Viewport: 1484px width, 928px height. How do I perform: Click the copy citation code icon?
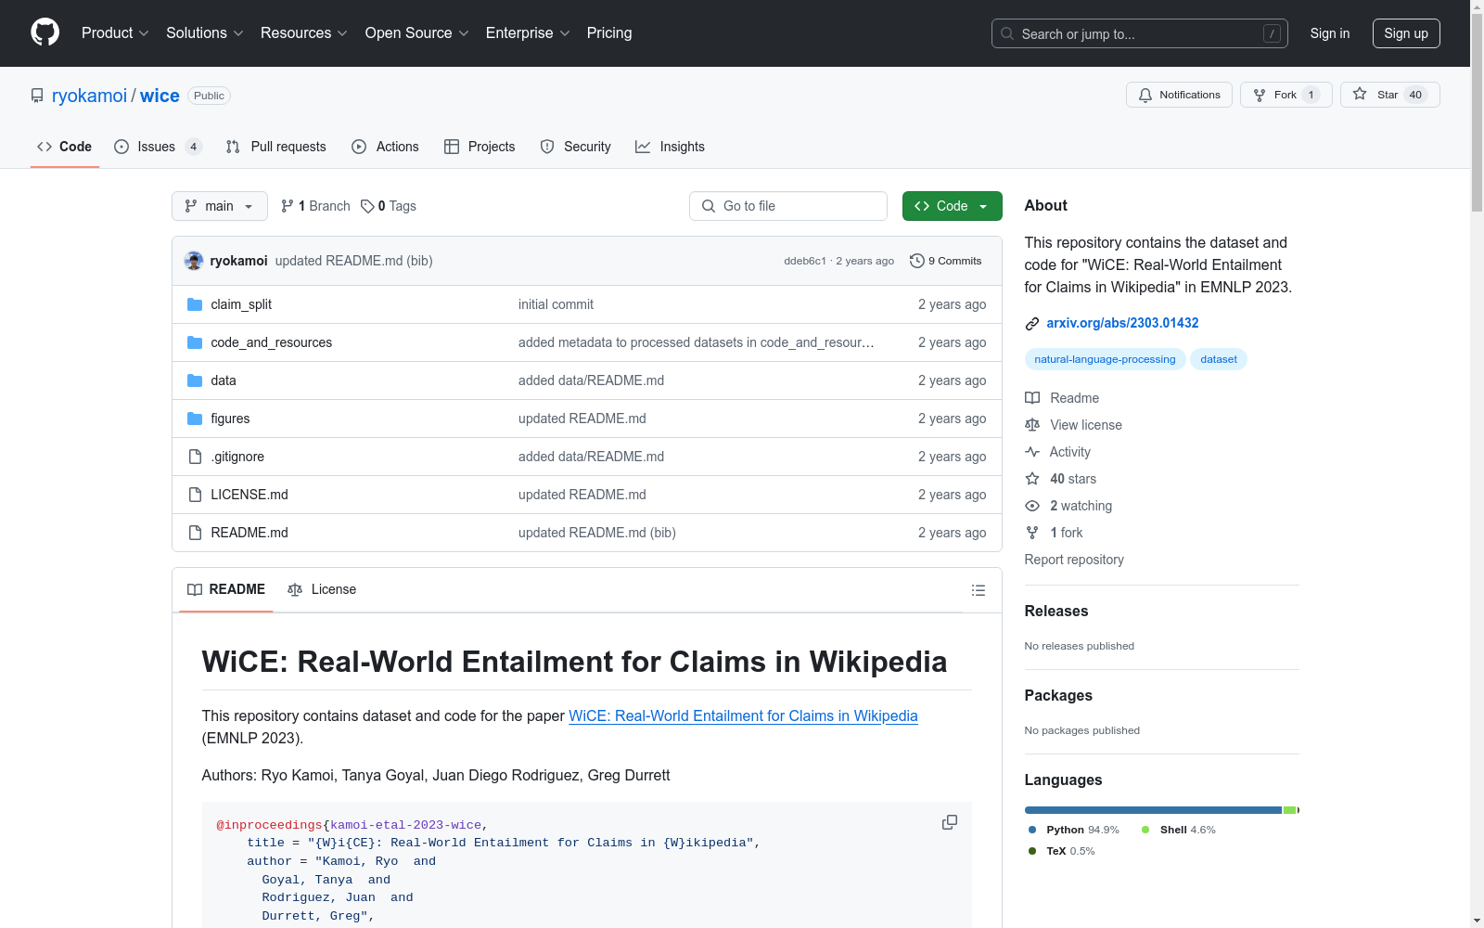pos(950,822)
